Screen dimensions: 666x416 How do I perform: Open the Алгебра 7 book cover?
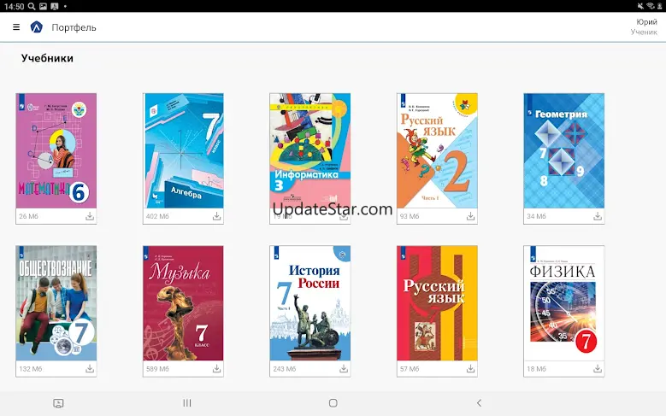point(183,150)
